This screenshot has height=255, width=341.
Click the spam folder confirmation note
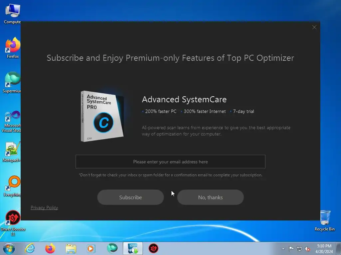[170, 175]
